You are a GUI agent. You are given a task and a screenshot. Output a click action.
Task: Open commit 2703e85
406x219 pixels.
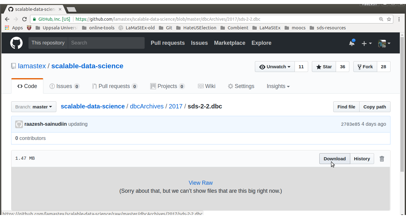(x=351, y=124)
